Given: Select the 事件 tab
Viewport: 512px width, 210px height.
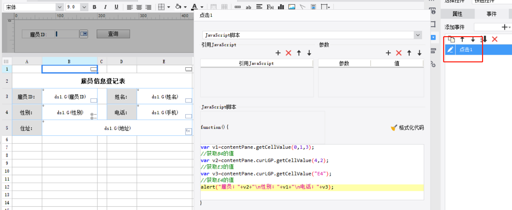Looking at the screenshot, I should click(x=491, y=14).
